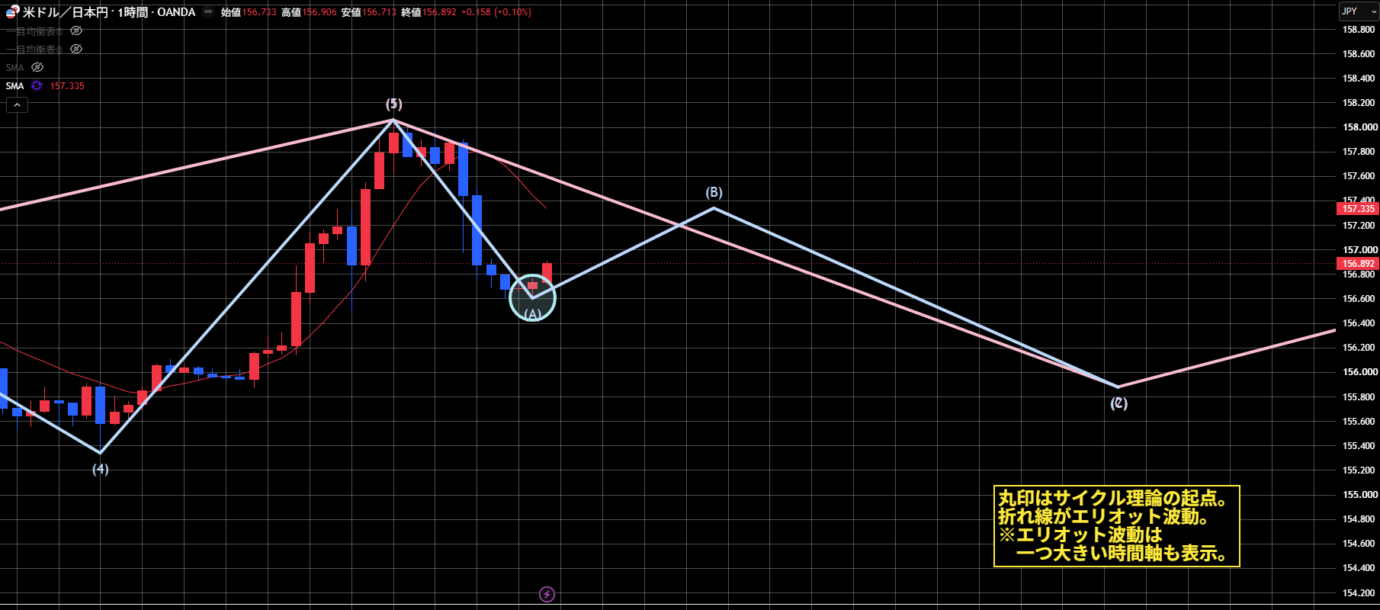Select the yellow Japanese text annotation box
The height and width of the screenshot is (610, 1380).
(x=1117, y=526)
